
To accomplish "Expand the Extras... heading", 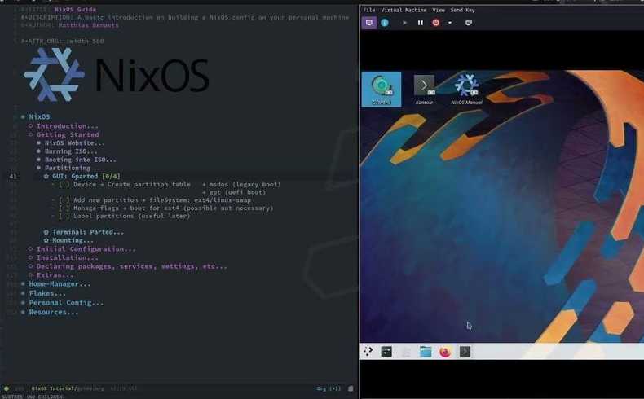I will pyautogui.click(x=55, y=275).
